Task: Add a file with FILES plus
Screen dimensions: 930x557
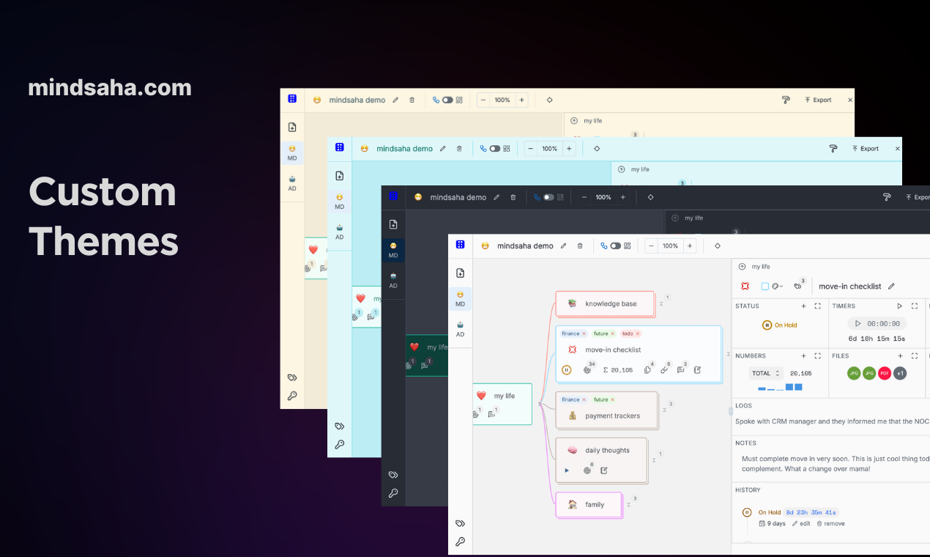Action: 900,355
